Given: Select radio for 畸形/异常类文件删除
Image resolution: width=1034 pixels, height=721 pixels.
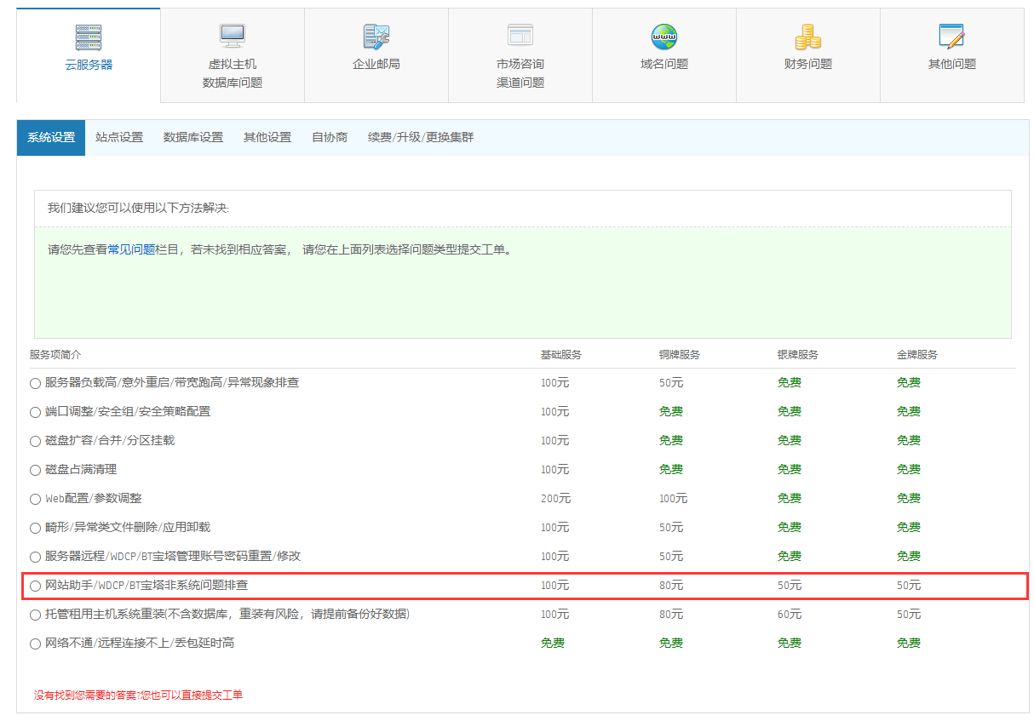Looking at the screenshot, I should 35,529.
